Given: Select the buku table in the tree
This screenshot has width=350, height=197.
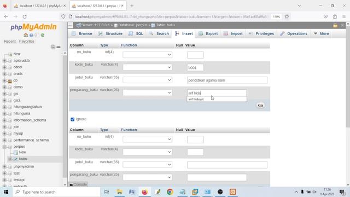Looking at the screenshot, I should [23, 159].
